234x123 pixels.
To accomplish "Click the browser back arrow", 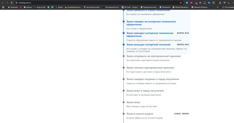I will pyautogui.click(x=3, y=3).
